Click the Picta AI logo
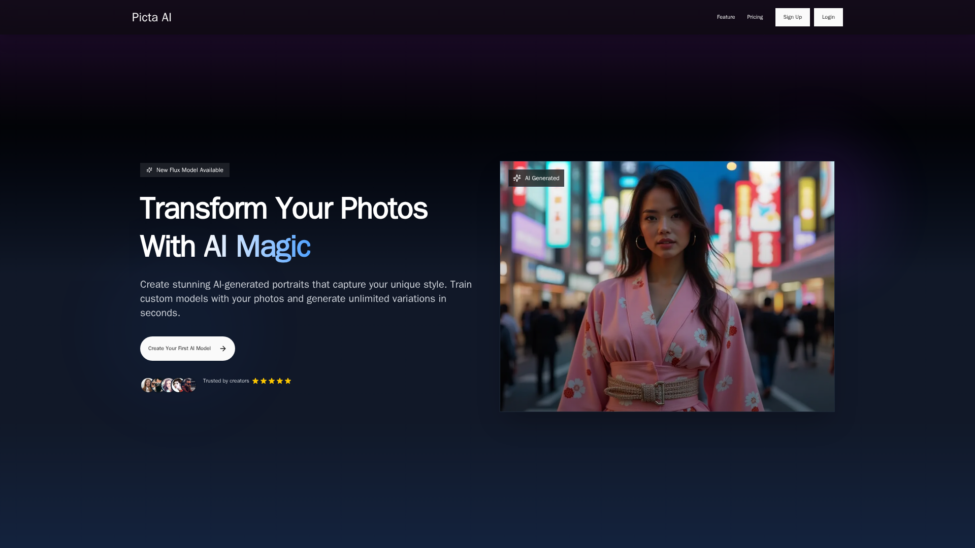Image resolution: width=975 pixels, height=548 pixels. tap(151, 17)
